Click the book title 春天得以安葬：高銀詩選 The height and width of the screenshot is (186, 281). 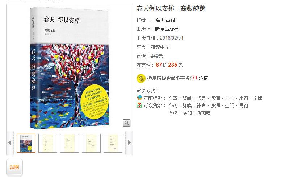[171, 8]
